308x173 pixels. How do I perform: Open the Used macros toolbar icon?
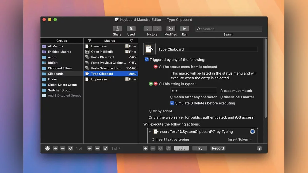tap(131, 29)
